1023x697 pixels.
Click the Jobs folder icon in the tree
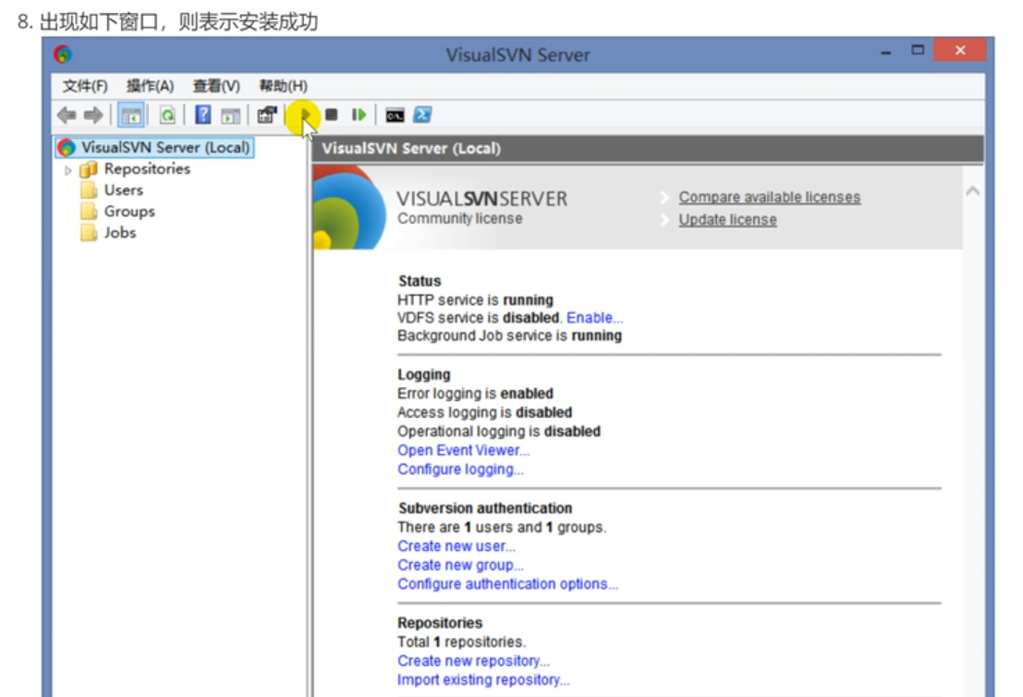click(x=89, y=233)
